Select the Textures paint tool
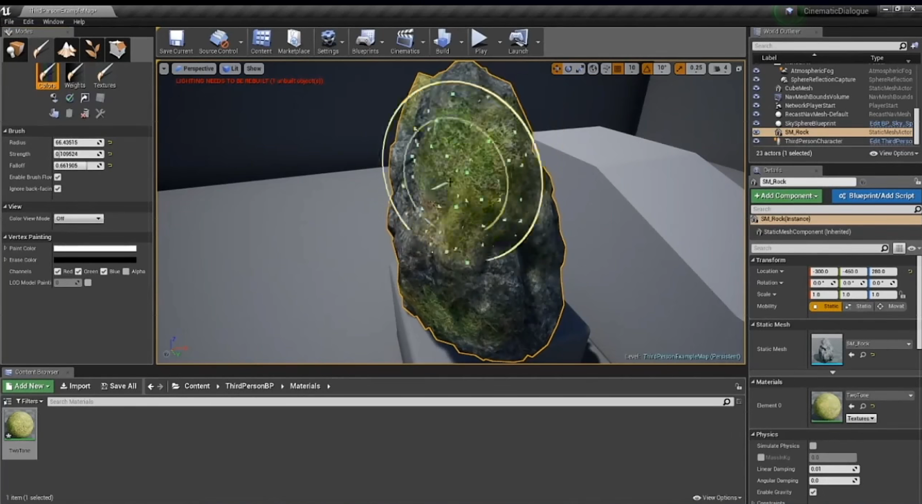 pyautogui.click(x=104, y=75)
